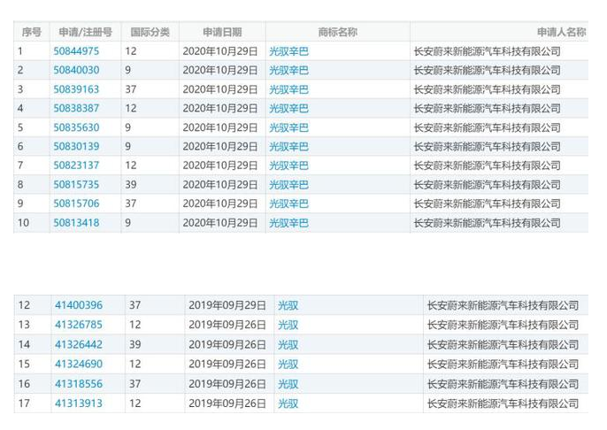Image resolution: width=607 pixels, height=430 pixels.
Task: Open application number 50830139
Action: point(76,146)
